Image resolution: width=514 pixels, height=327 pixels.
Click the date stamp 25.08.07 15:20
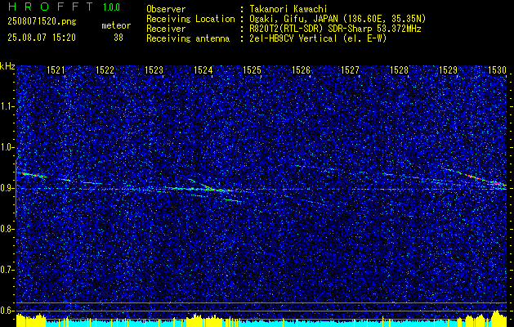pyautogui.click(x=42, y=38)
